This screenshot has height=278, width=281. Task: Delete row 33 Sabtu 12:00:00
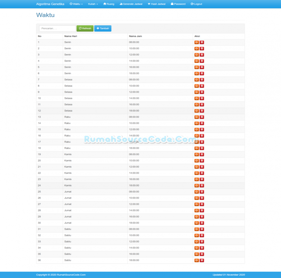[202, 242]
